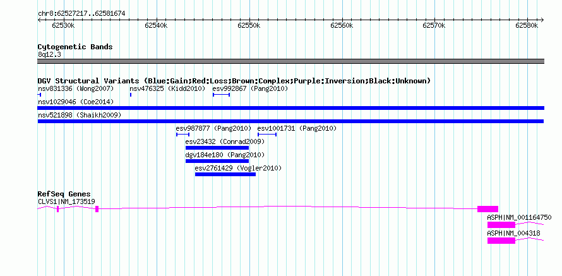
Task: Click the RefSeq Genes track title
Action: click(64, 195)
